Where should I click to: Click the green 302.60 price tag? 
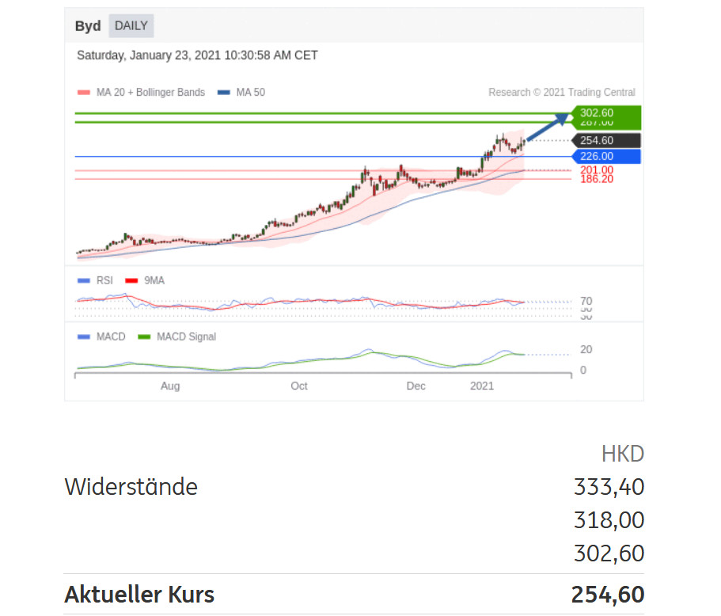pos(605,113)
